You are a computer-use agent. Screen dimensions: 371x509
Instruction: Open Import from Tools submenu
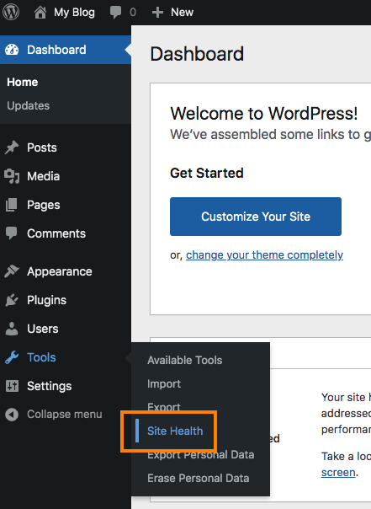point(164,383)
